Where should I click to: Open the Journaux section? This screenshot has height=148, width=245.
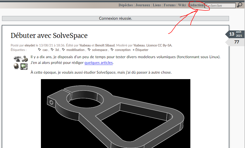[x=143, y=5]
